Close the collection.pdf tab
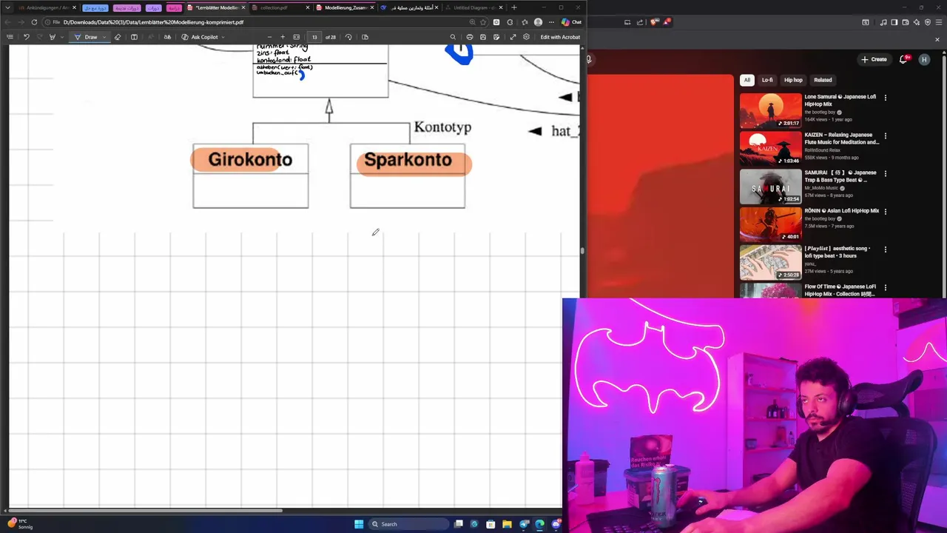The width and height of the screenshot is (947, 533). pyautogui.click(x=308, y=7)
